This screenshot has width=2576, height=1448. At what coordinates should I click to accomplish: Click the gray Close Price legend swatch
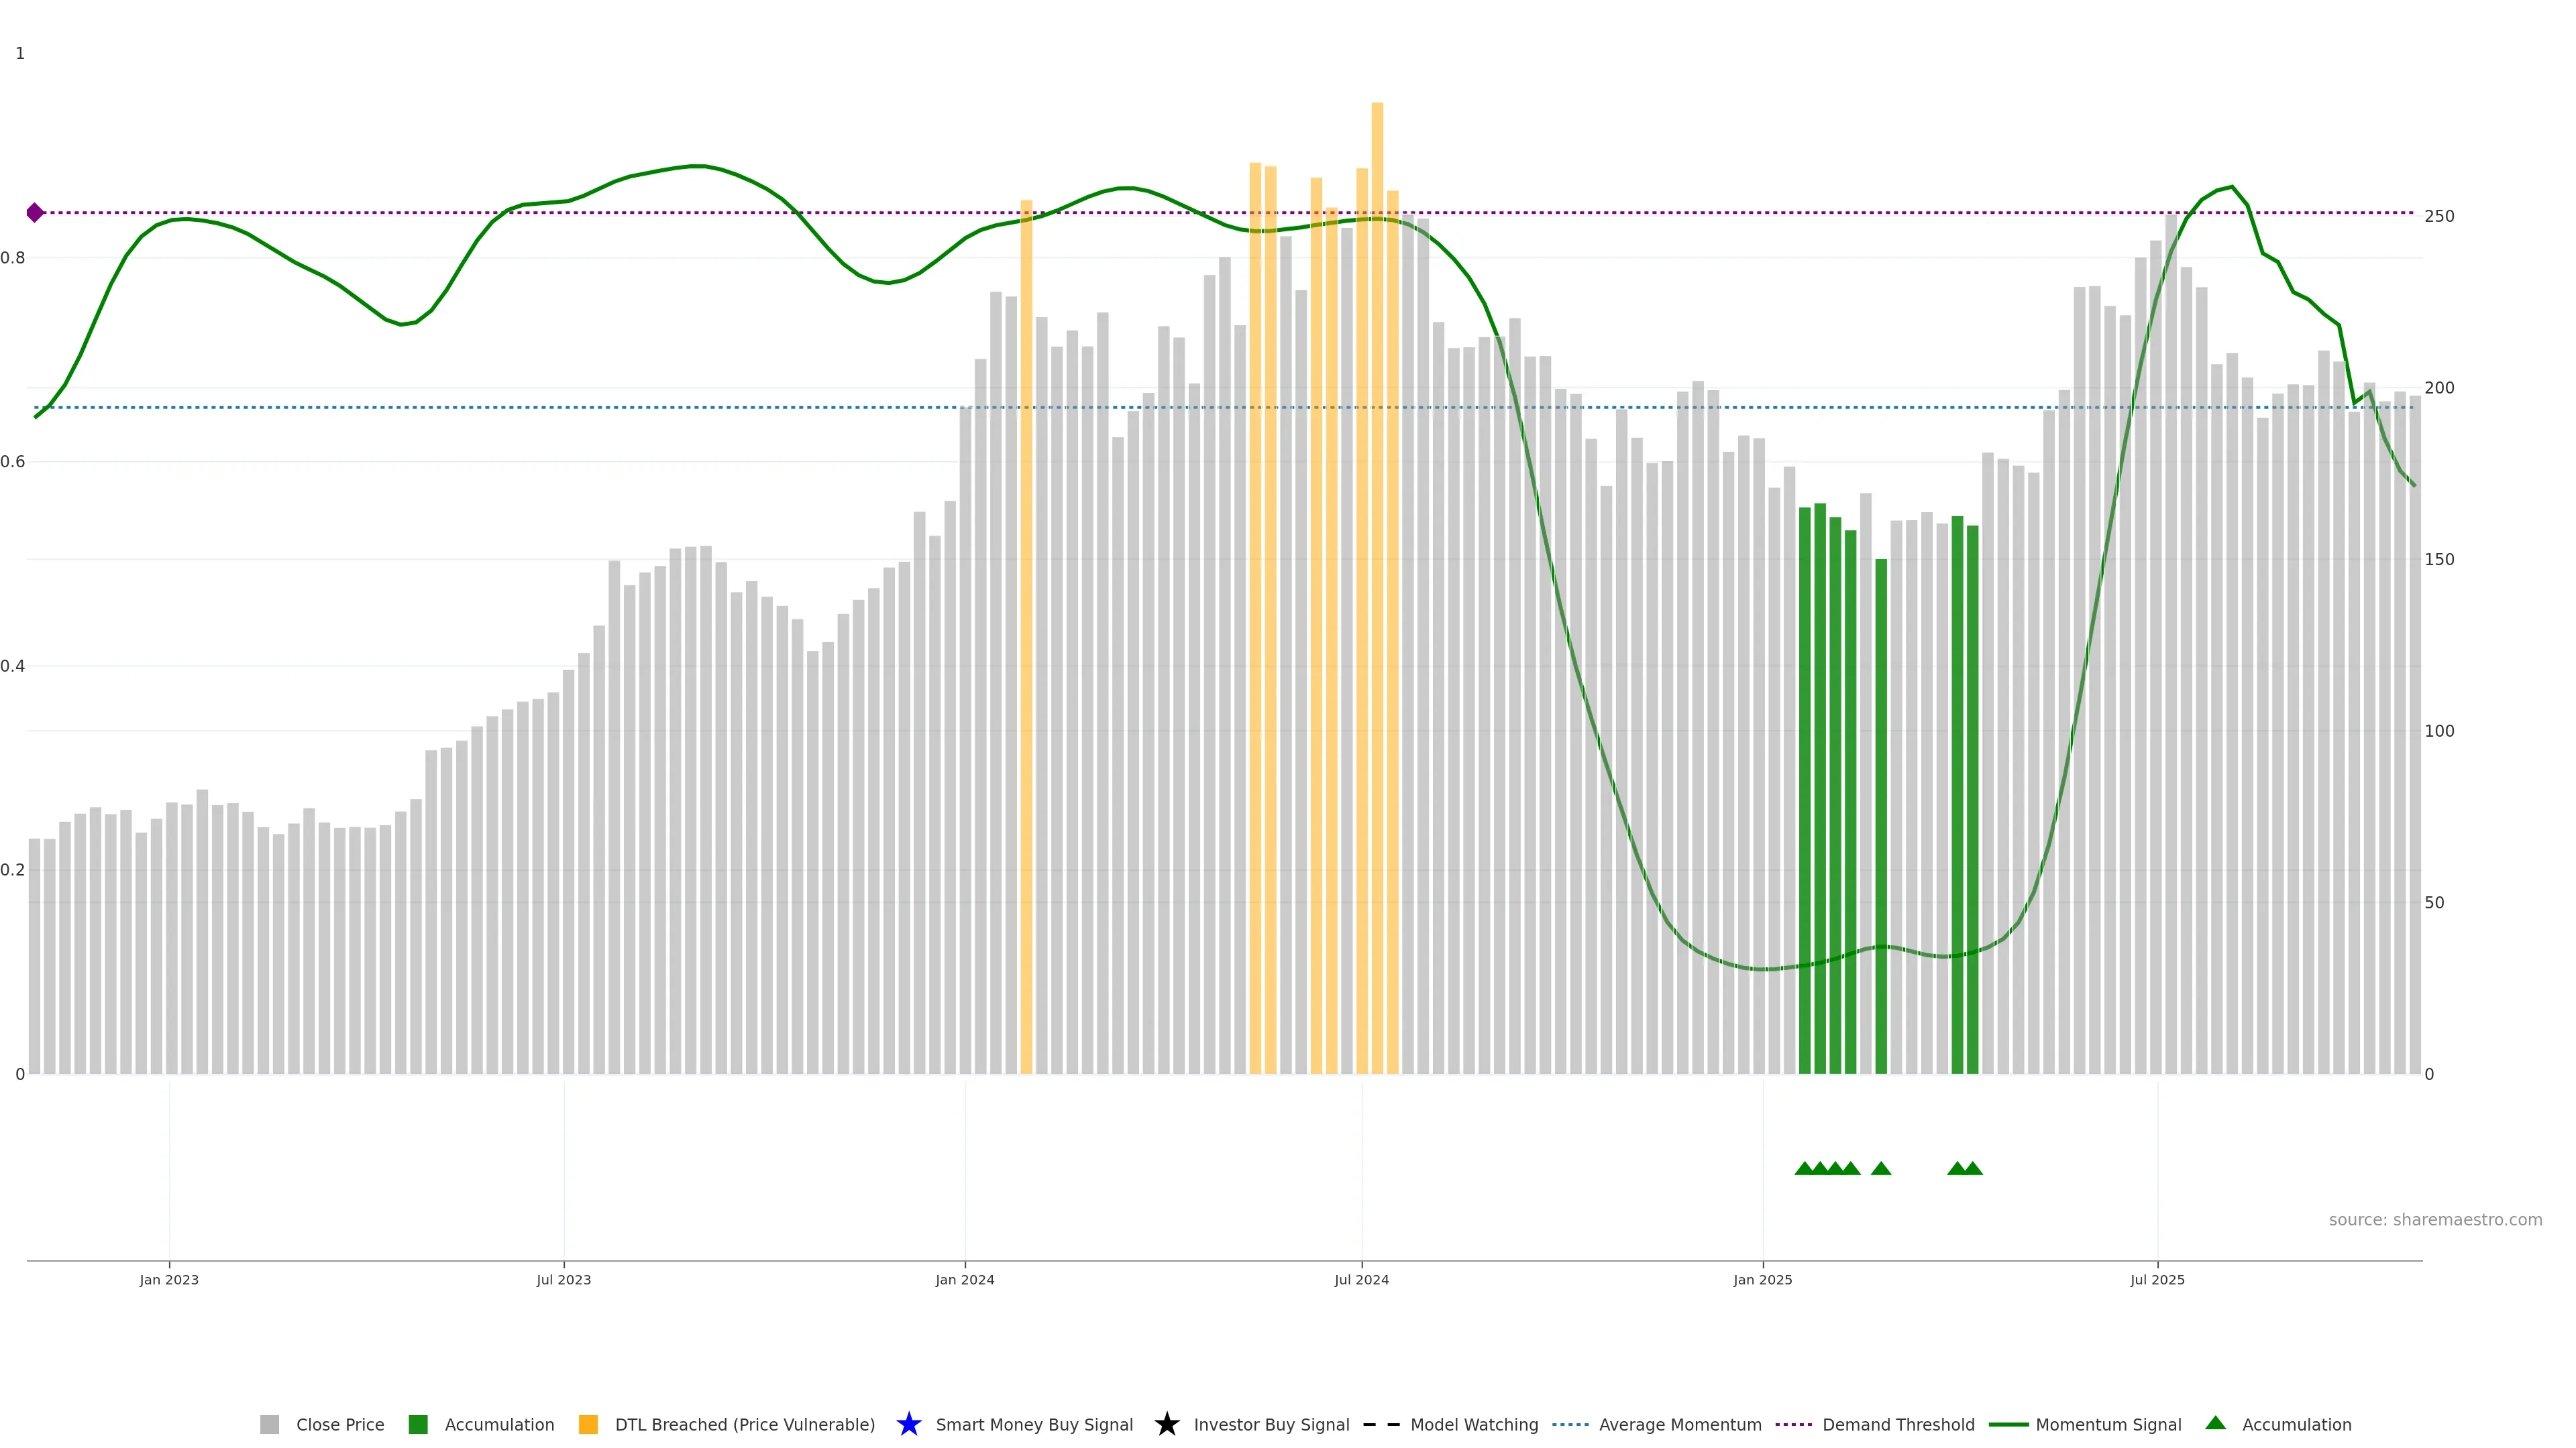click(x=269, y=1424)
